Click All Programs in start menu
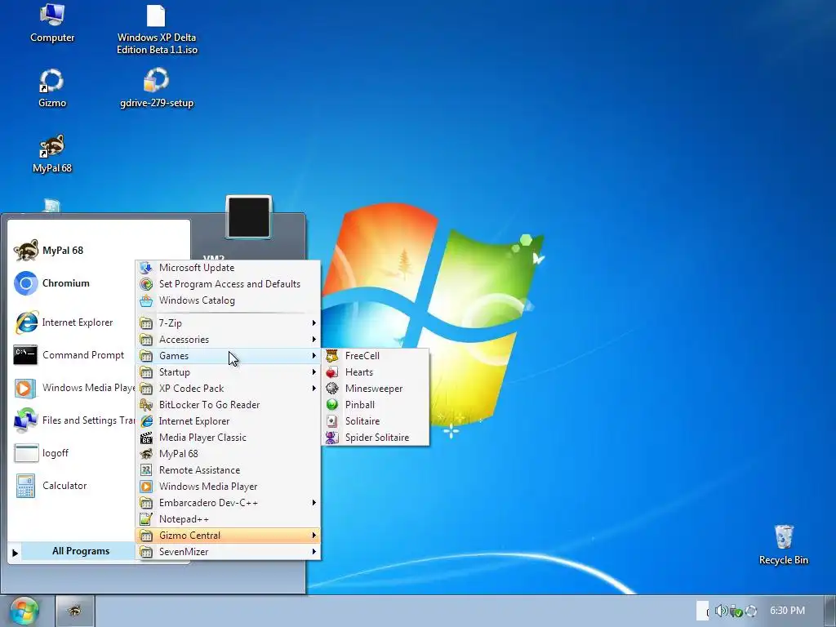836x627 pixels. point(72,551)
